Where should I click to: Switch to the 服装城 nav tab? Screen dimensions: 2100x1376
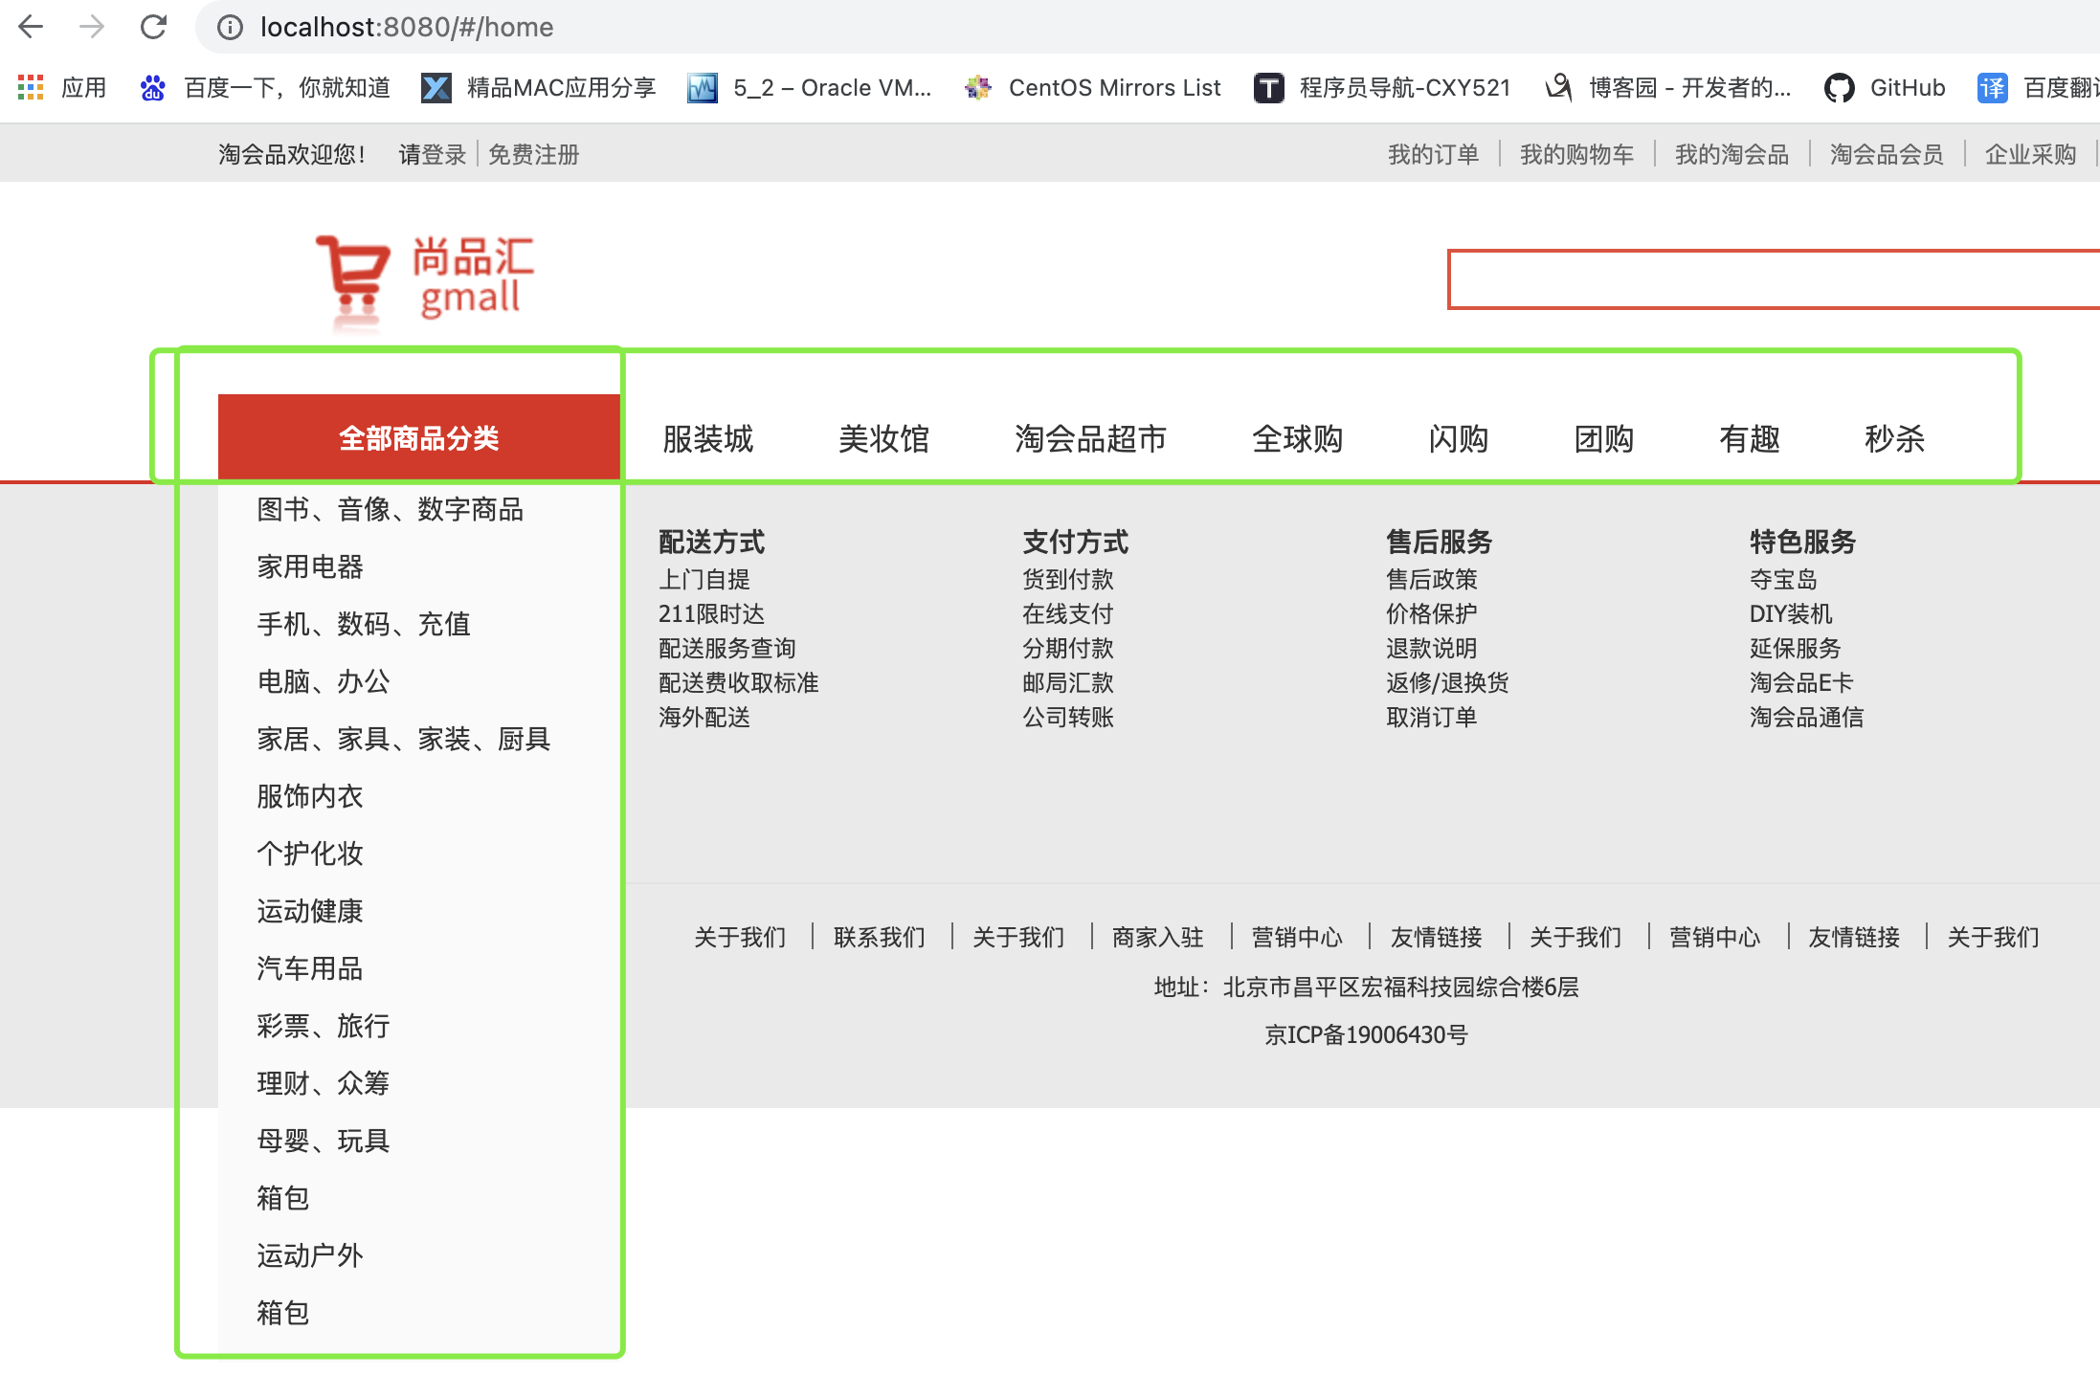tap(707, 438)
